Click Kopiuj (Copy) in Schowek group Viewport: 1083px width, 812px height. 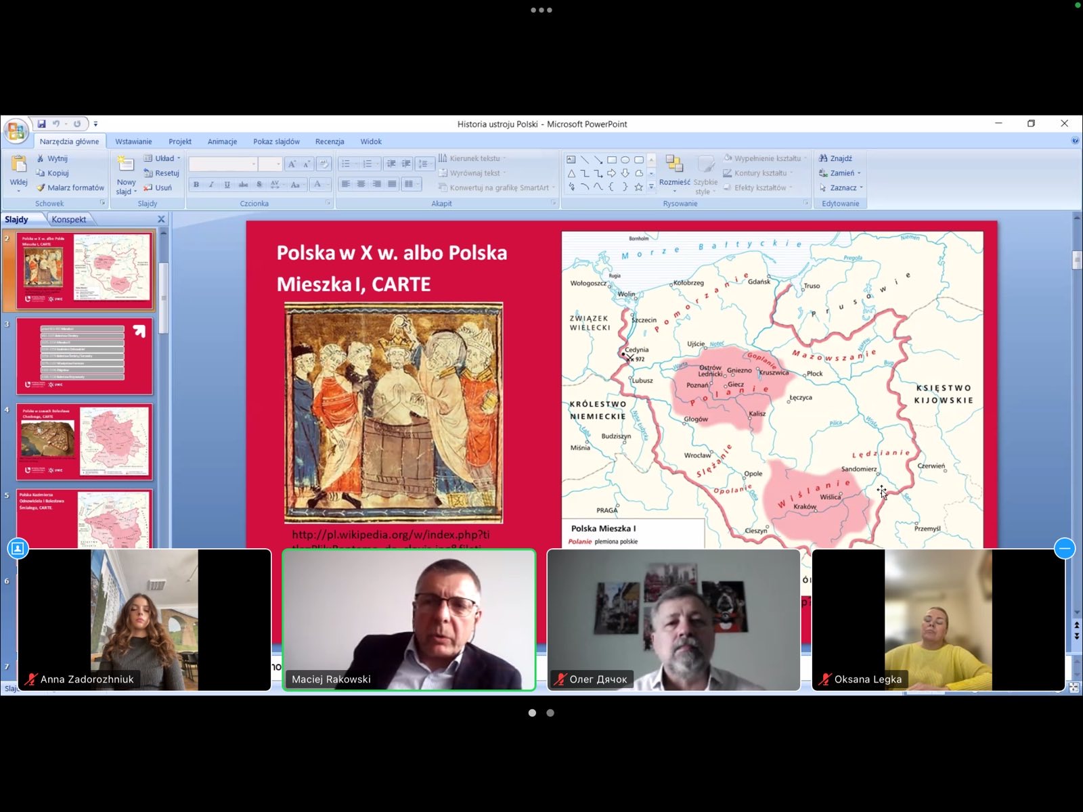(53, 173)
